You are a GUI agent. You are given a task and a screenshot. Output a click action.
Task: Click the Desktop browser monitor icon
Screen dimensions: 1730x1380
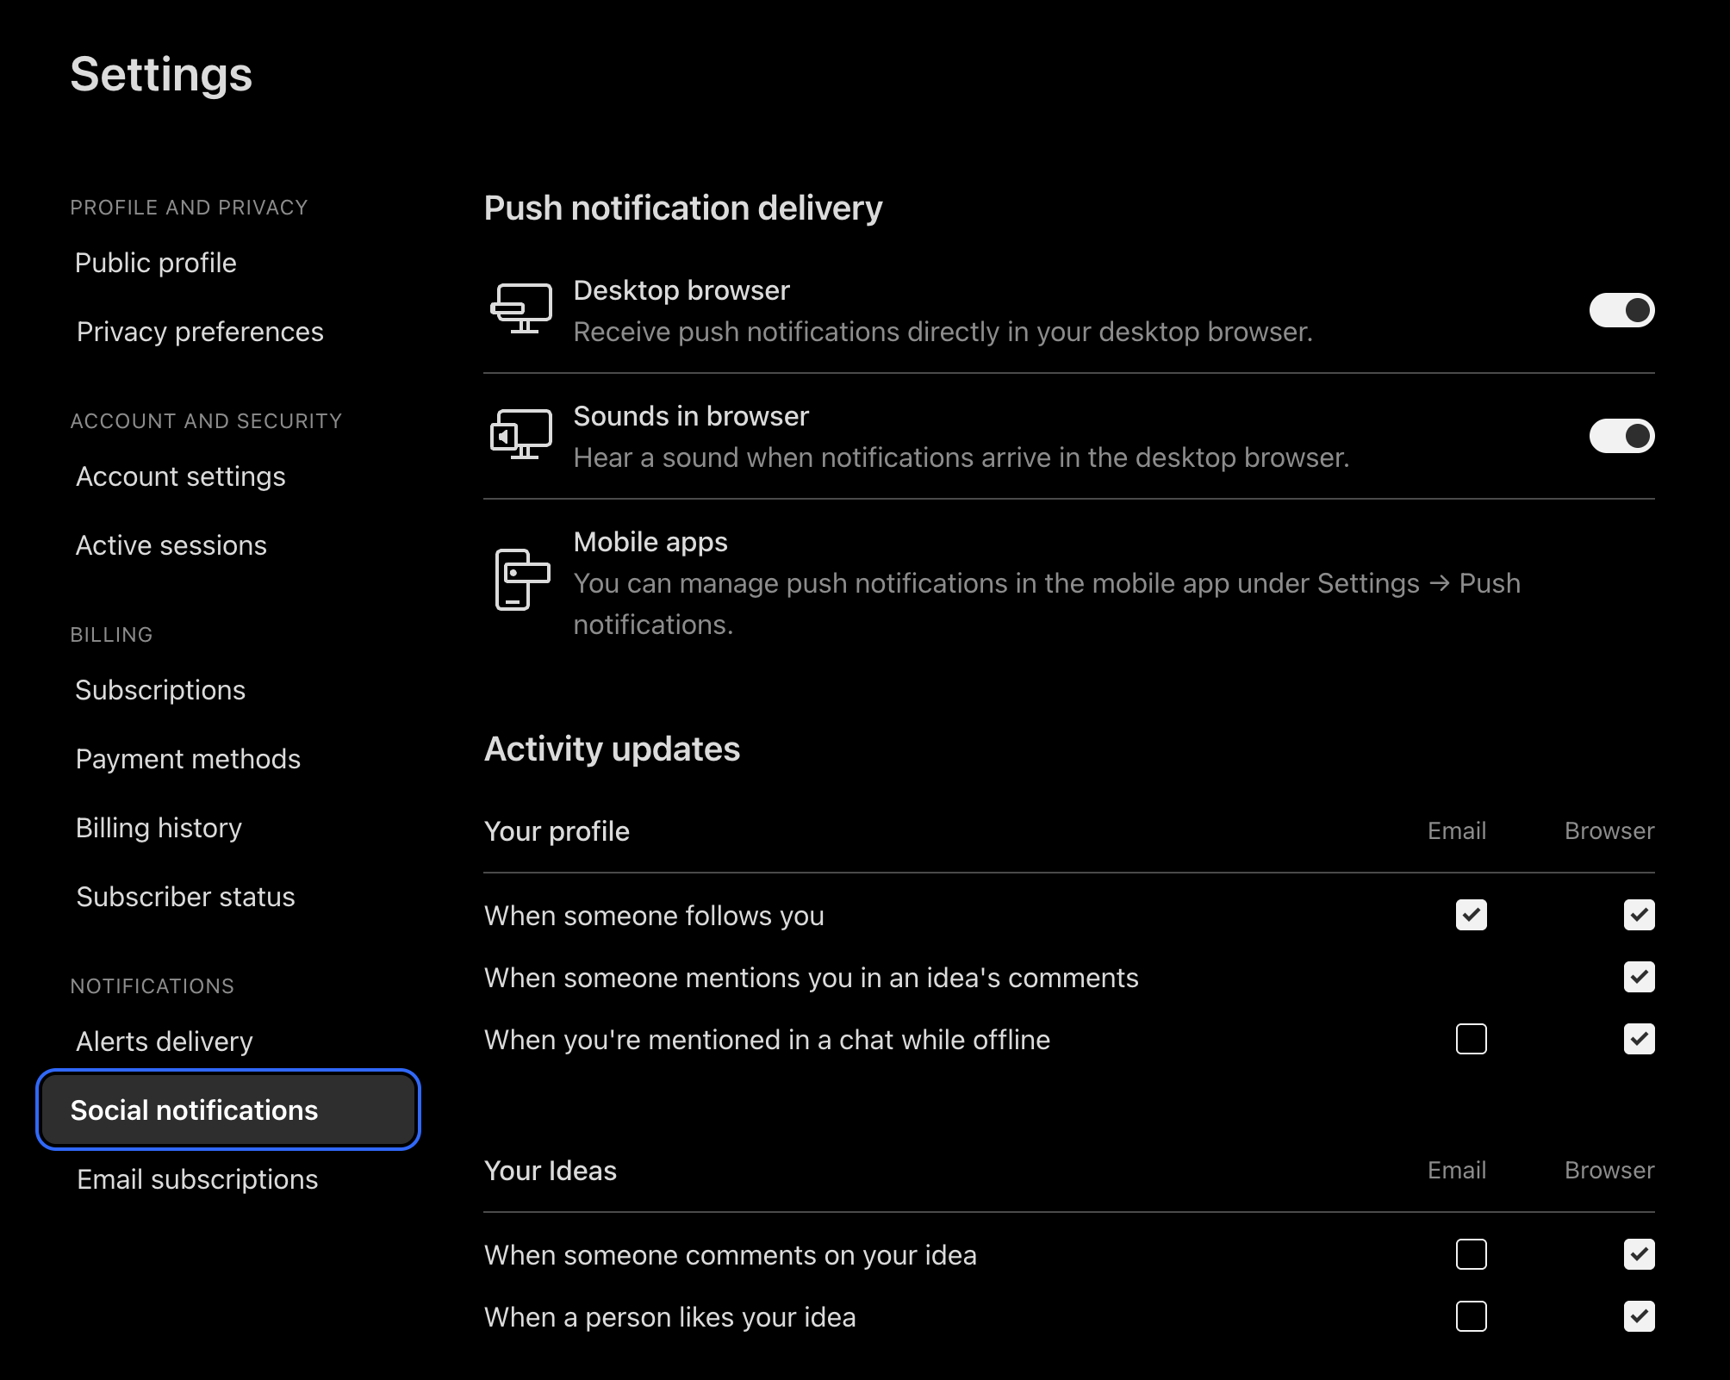point(521,309)
